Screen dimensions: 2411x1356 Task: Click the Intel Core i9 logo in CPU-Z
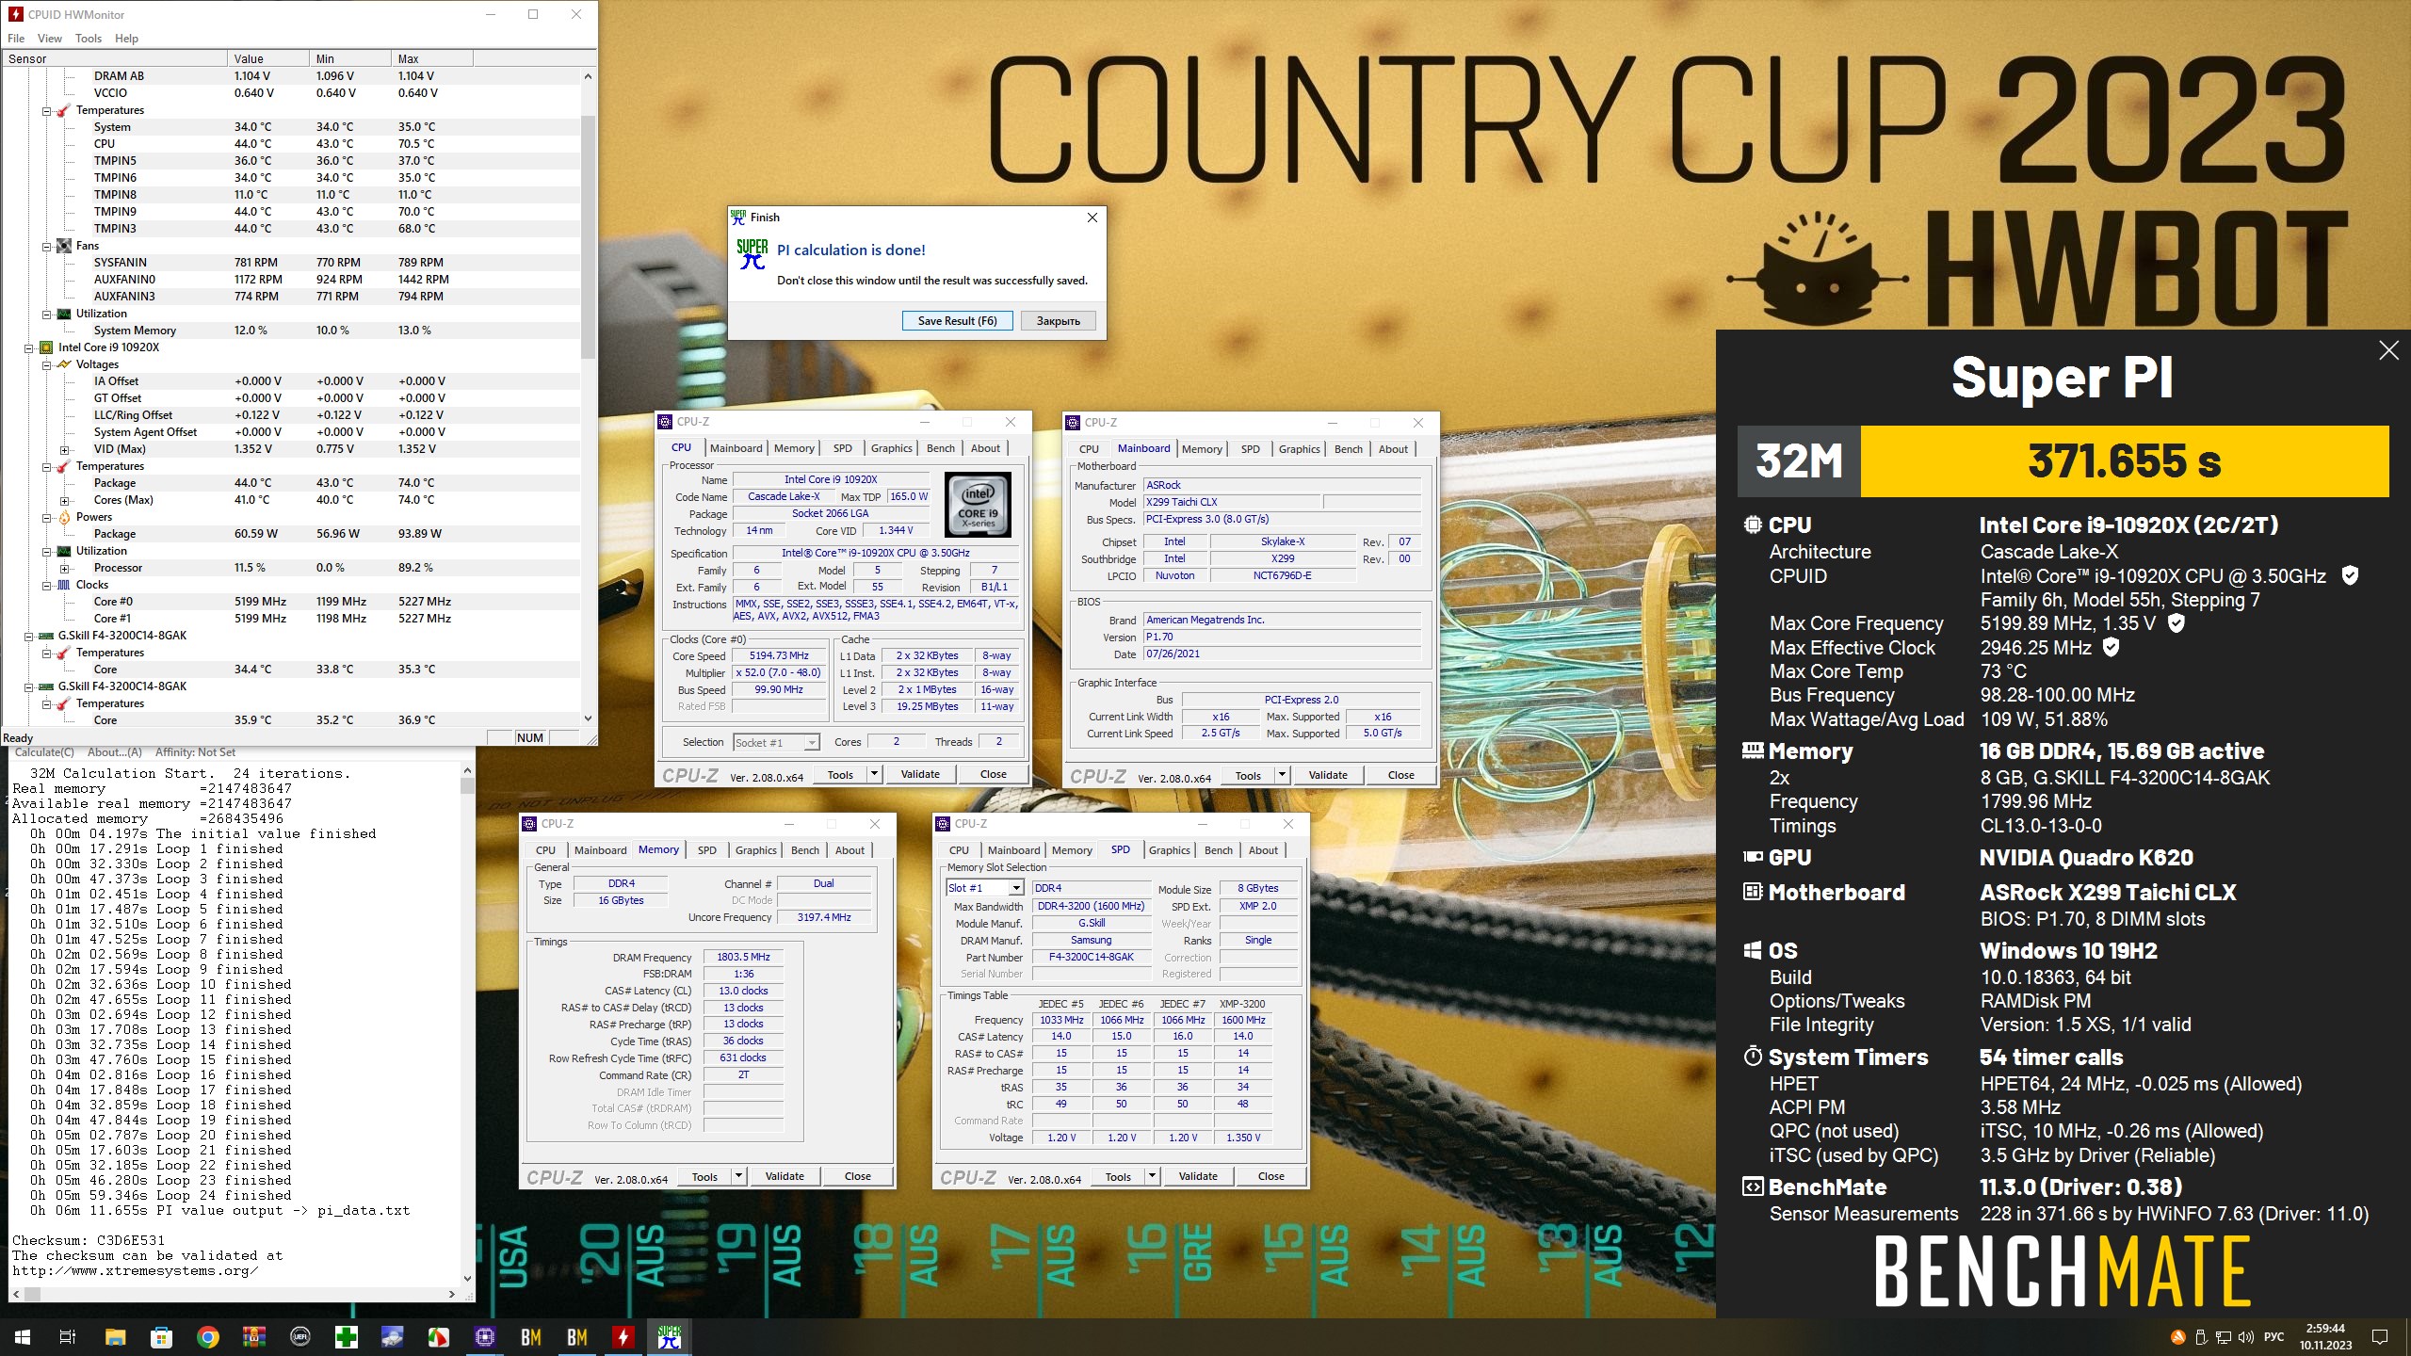[x=978, y=505]
